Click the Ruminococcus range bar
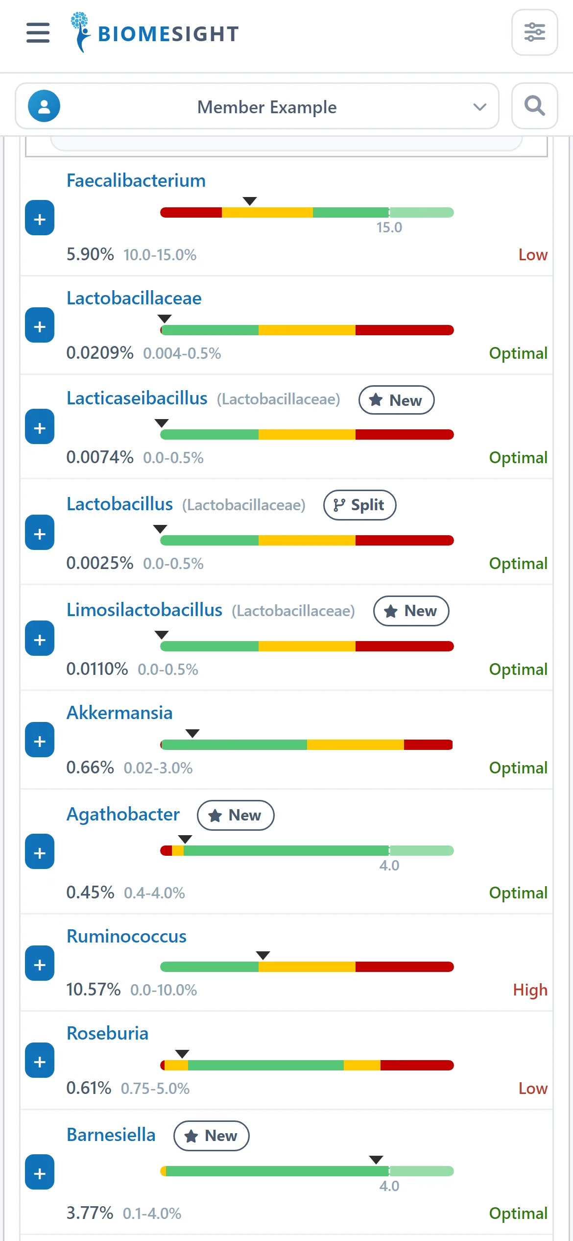Screen dimensions: 573x1241 pyautogui.click(x=307, y=967)
